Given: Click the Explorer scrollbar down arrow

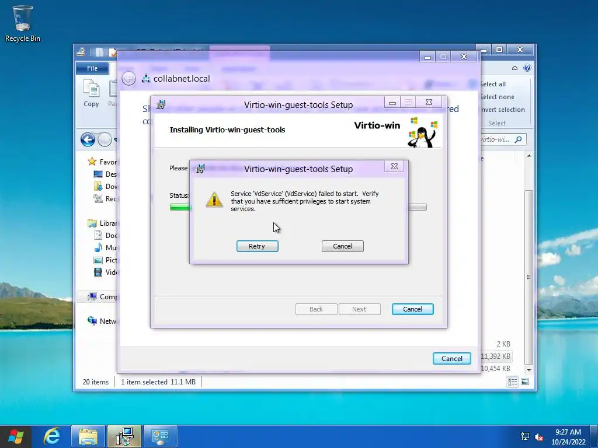Looking at the screenshot, I should click(529, 370).
